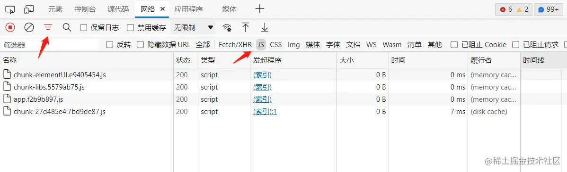Switch to 应用程序 tab
The height and width of the screenshot is (172, 567).
coord(188,9)
